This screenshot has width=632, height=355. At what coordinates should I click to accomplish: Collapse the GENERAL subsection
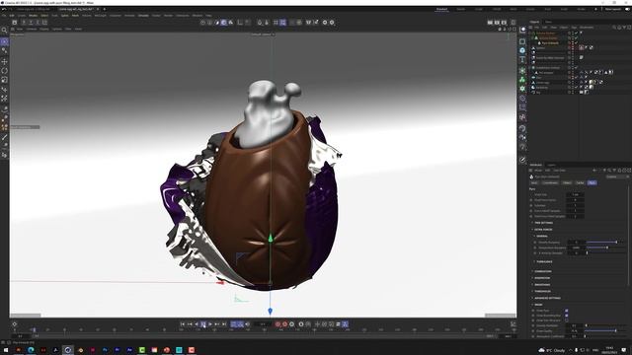[541, 236]
